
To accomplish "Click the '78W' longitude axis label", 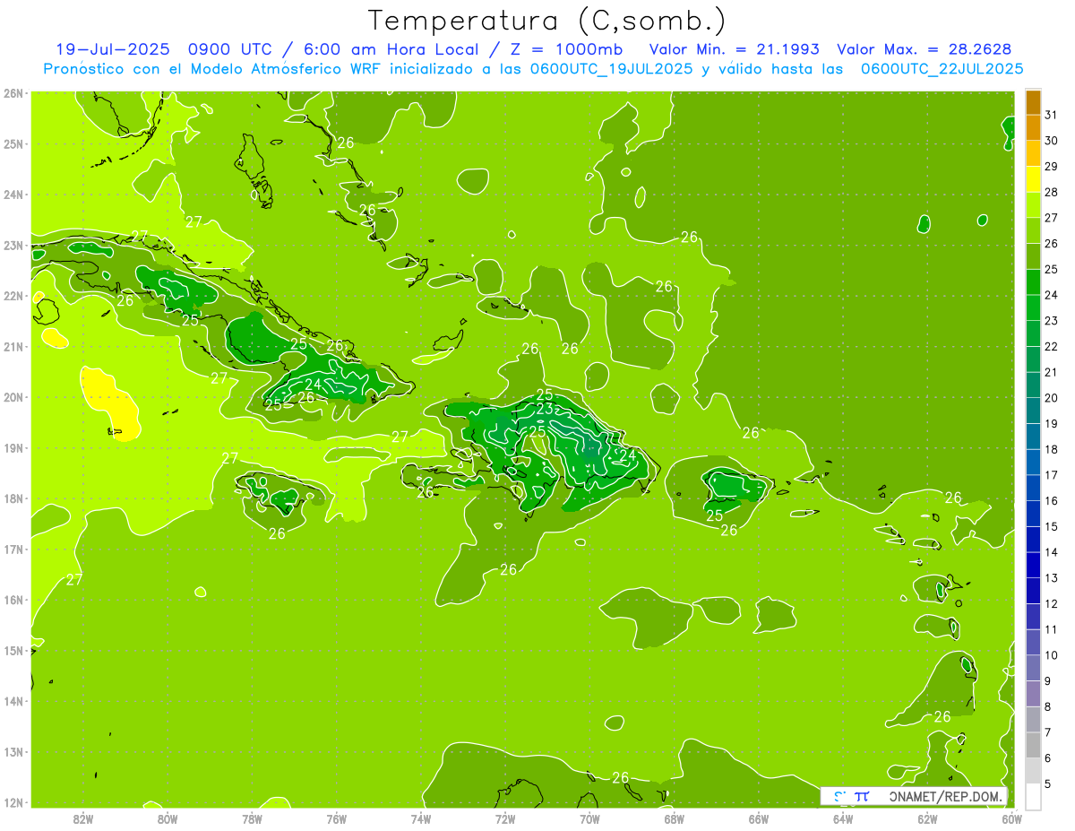I will [x=252, y=818].
